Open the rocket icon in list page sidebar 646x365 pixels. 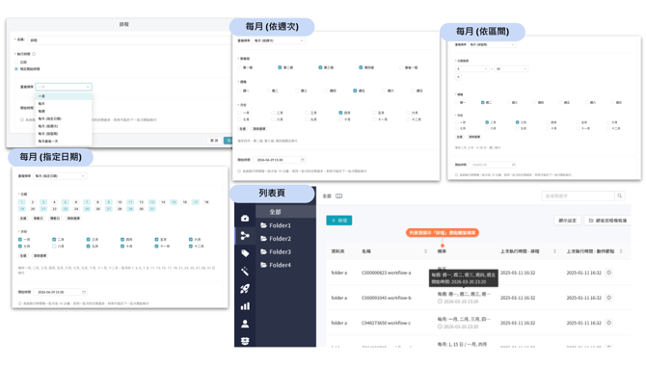point(245,289)
